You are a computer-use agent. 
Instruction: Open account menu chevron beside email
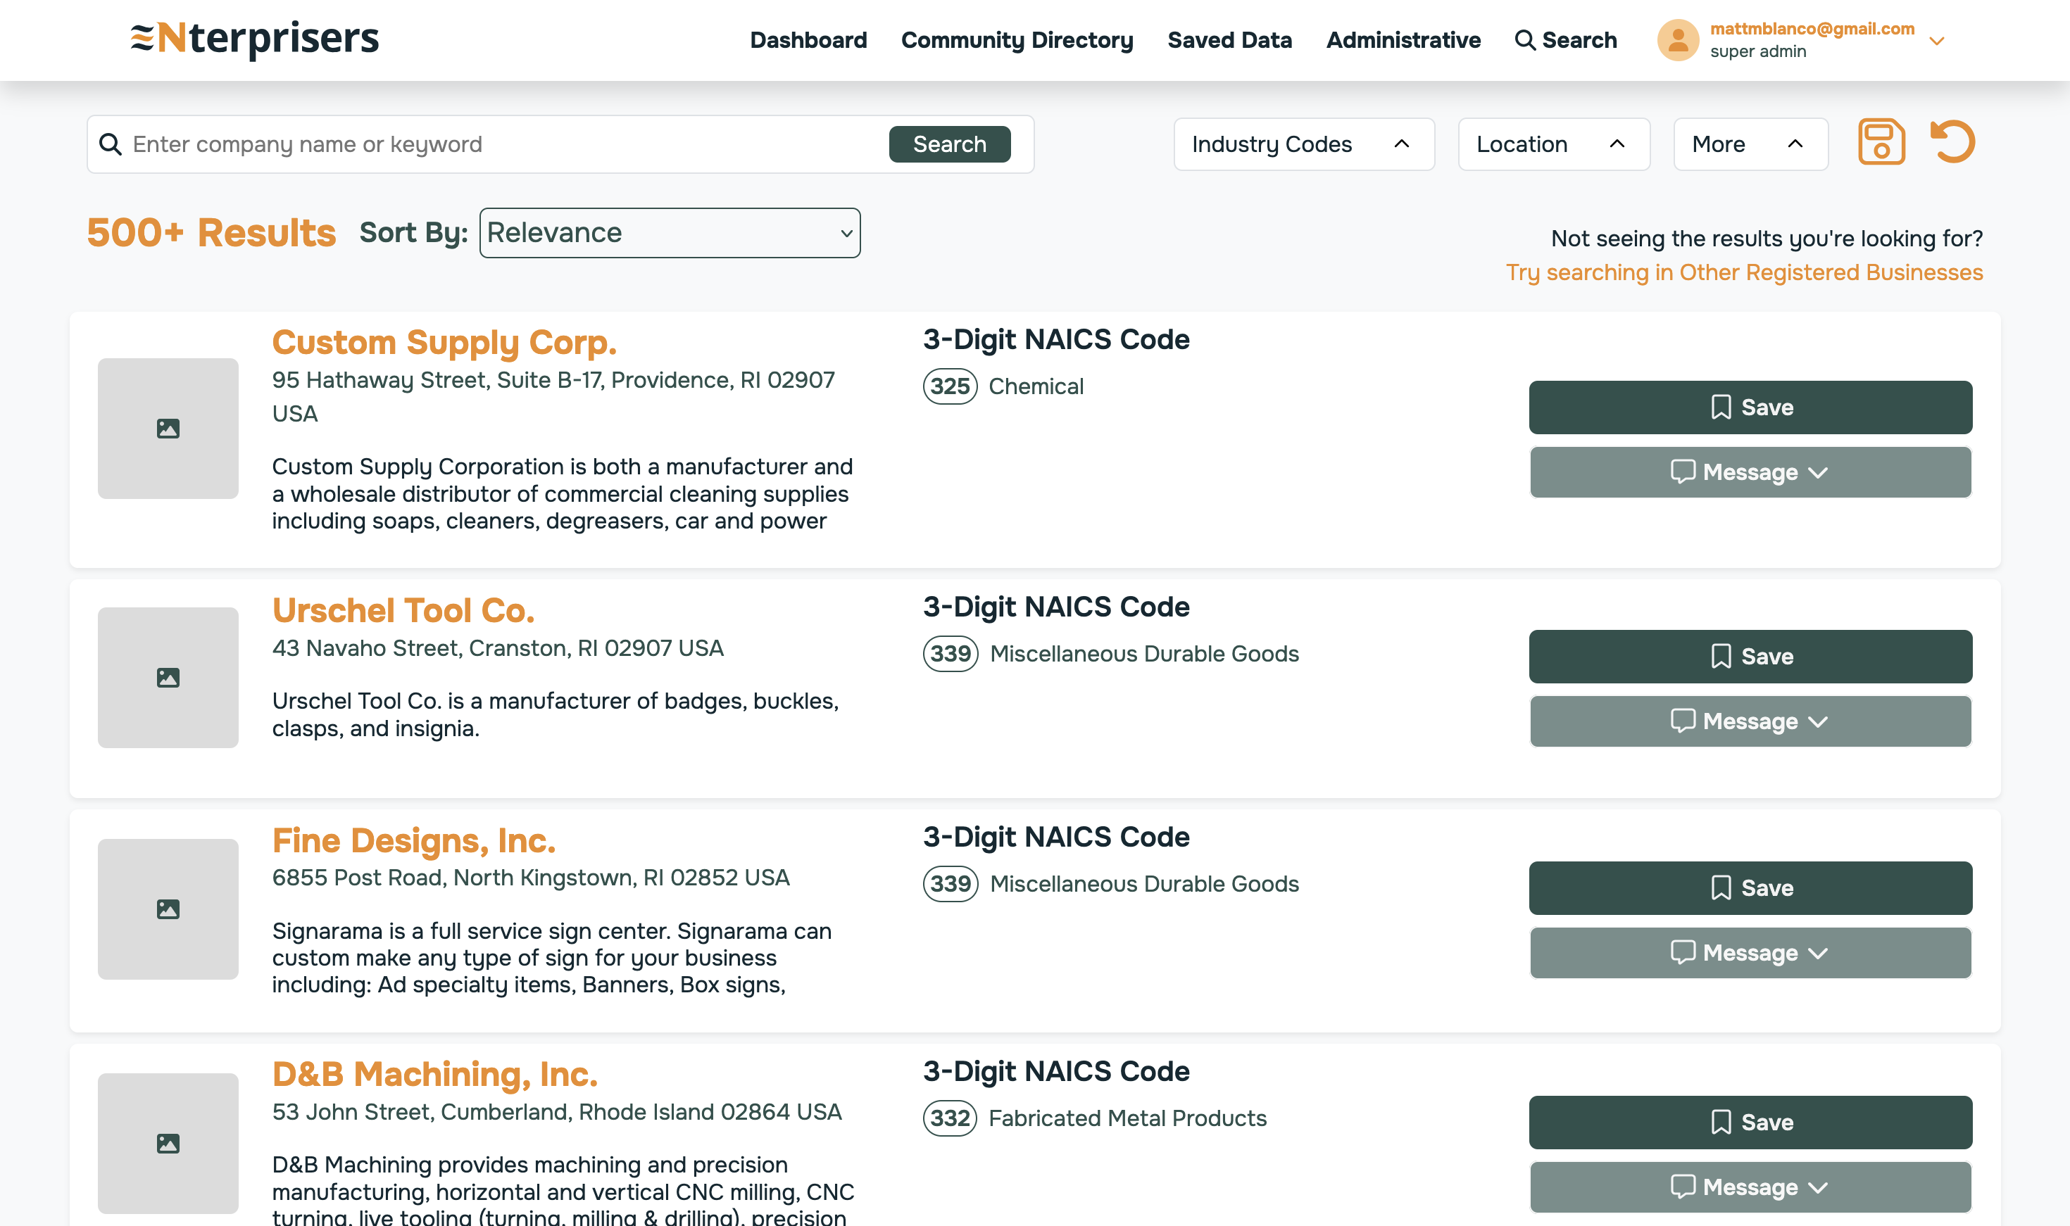click(1936, 41)
